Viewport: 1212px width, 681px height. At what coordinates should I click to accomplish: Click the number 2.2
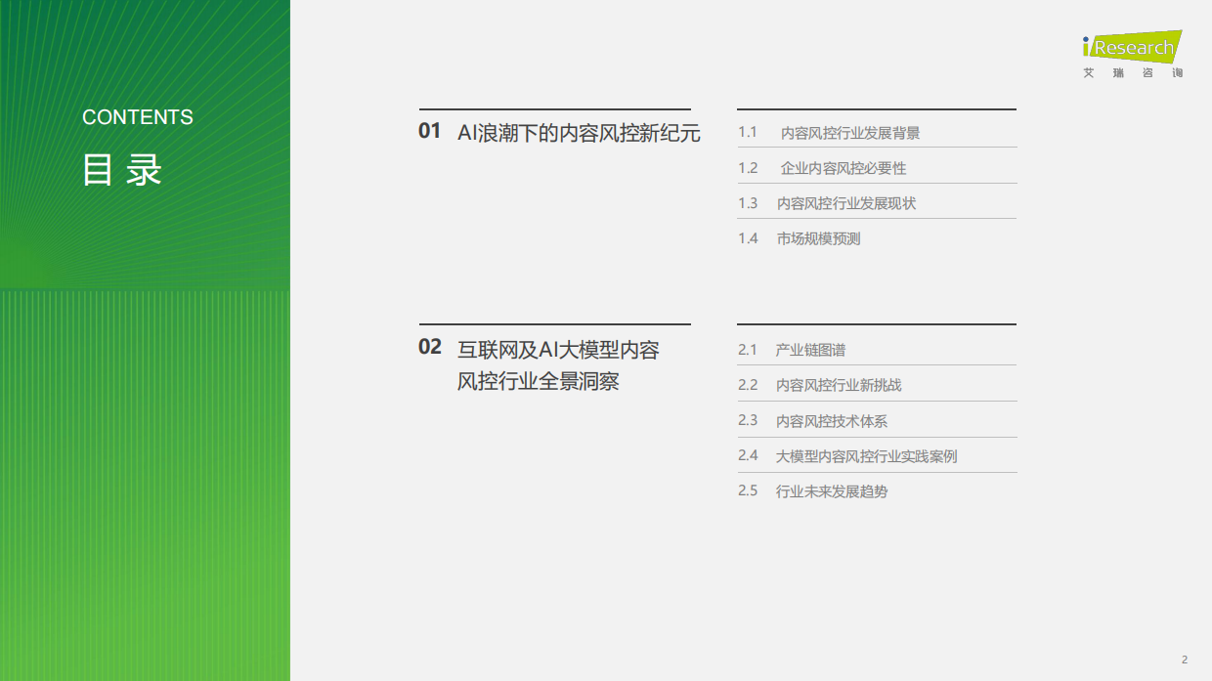(748, 385)
